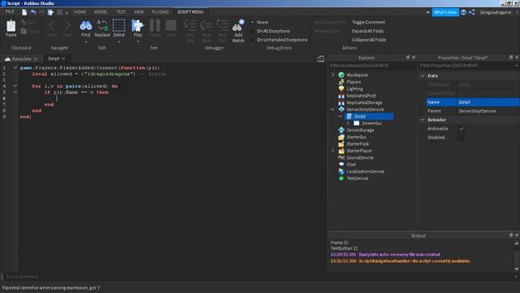
Task: Select ScreenGui under Script
Action: (x=371, y=123)
